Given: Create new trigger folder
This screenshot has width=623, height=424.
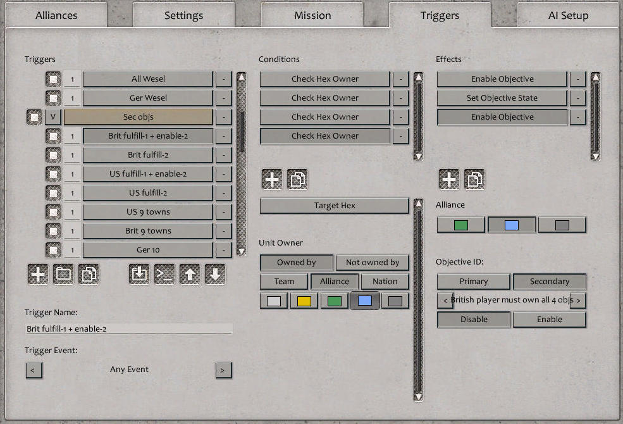Looking at the screenshot, I should click(63, 274).
